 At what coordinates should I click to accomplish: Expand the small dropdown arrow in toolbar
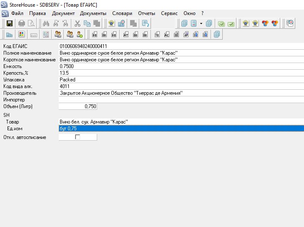tap(201, 23)
